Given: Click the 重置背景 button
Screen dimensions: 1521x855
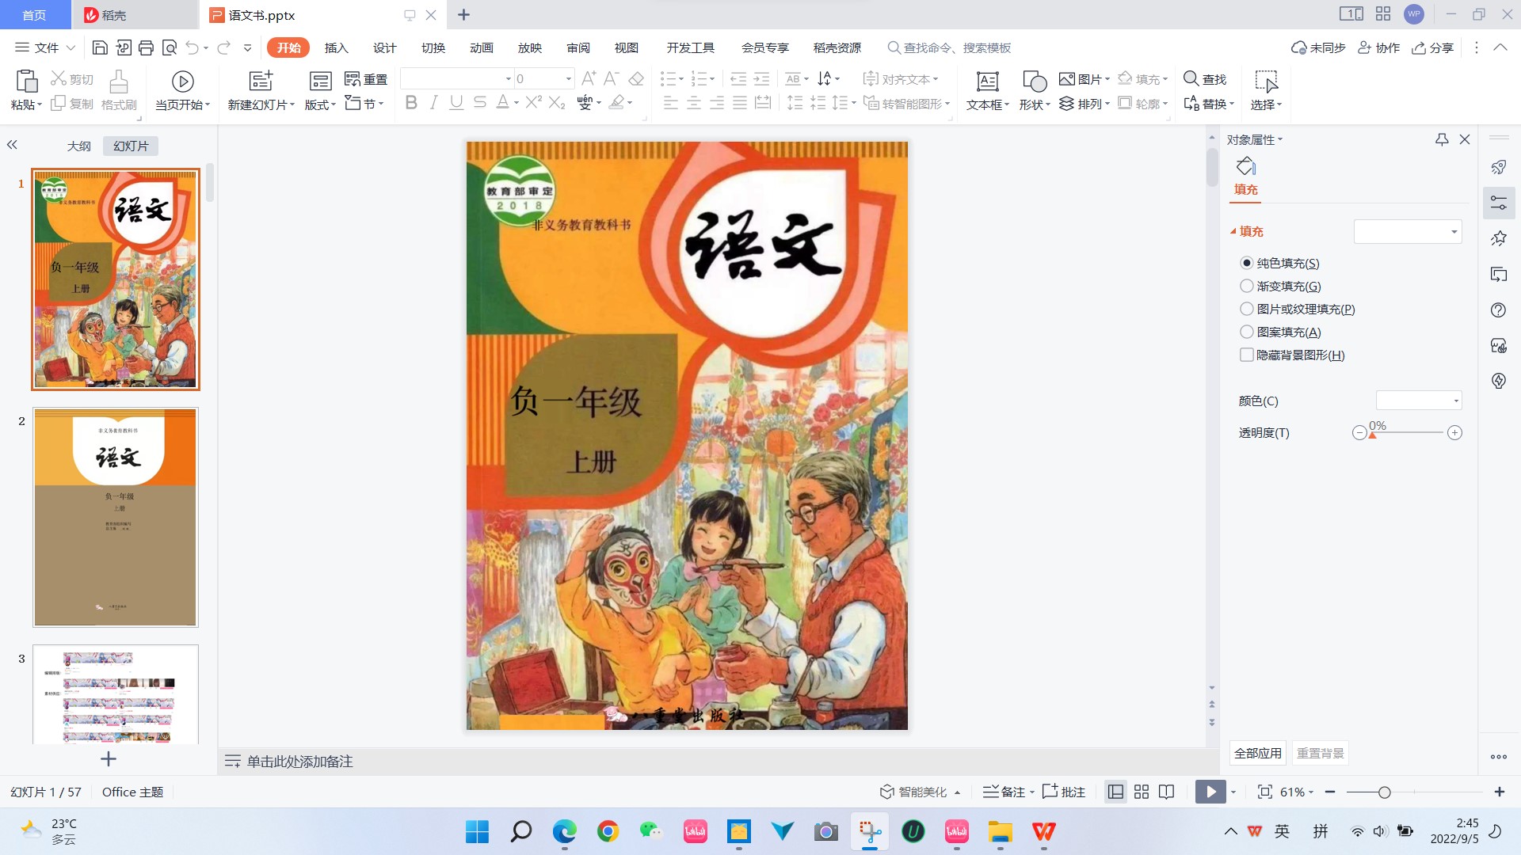Looking at the screenshot, I should click(x=1320, y=753).
